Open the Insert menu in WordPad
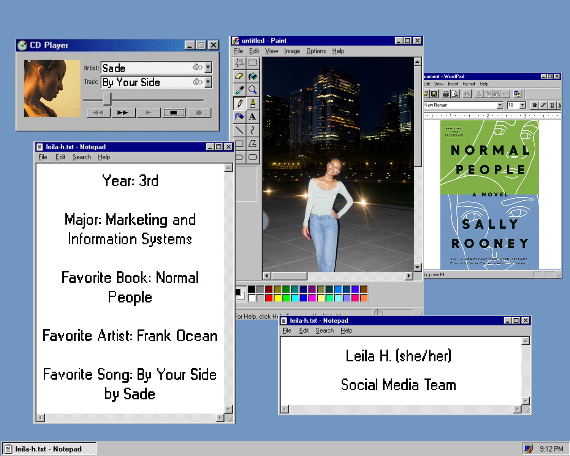The image size is (570, 456). pyautogui.click(x=453, y=84)
